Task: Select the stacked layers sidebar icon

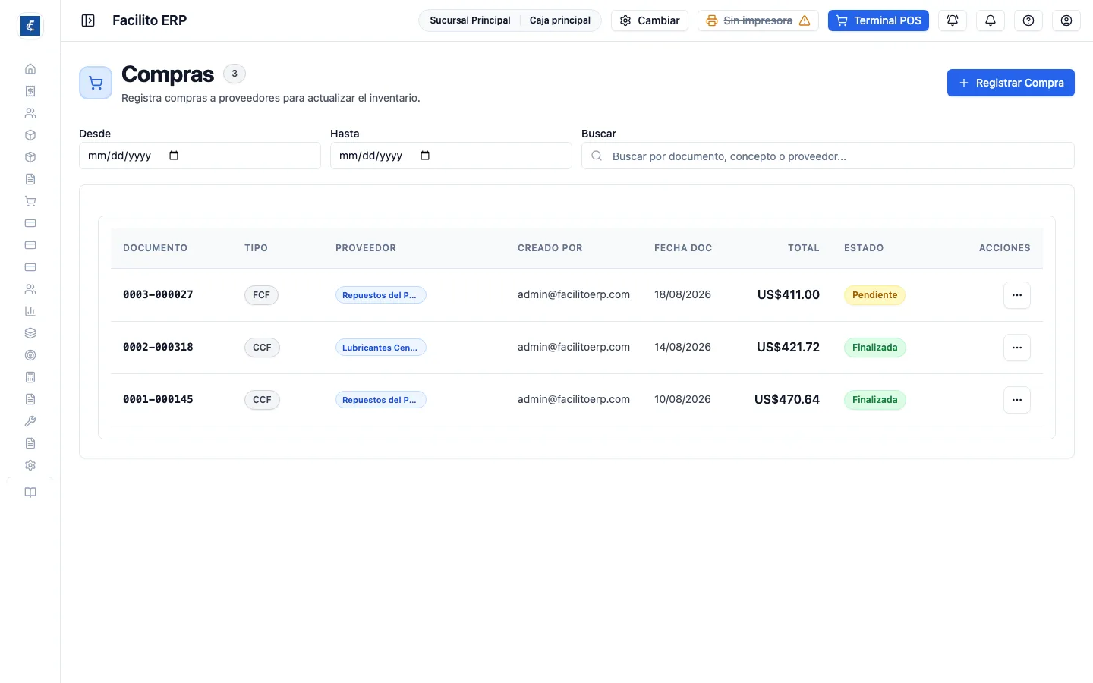Action: coord(30,333)
